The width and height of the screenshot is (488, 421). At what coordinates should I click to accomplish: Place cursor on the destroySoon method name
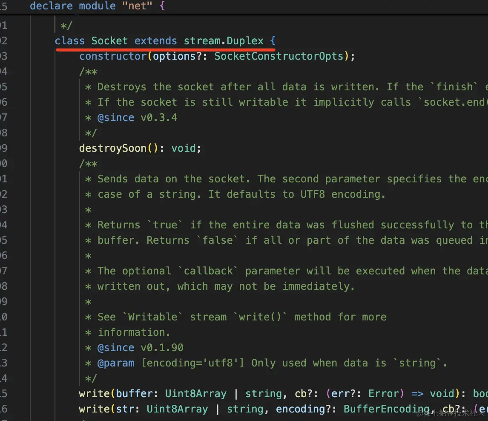[x=113, y=148]
